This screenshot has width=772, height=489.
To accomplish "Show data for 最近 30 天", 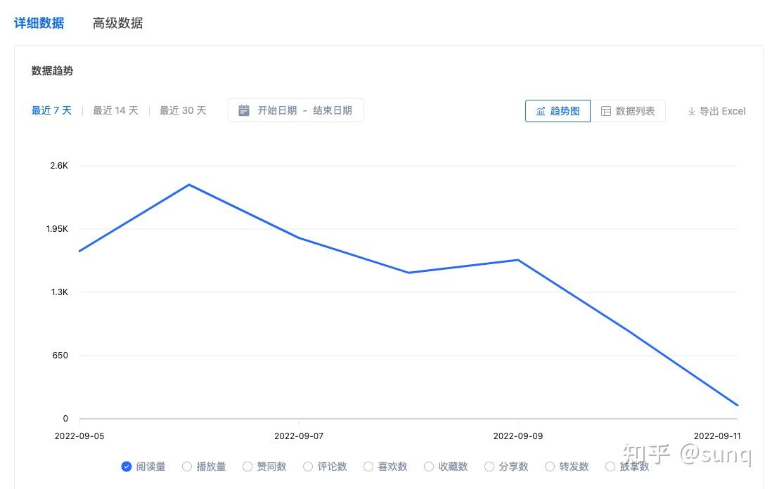I will click(183, 110).
